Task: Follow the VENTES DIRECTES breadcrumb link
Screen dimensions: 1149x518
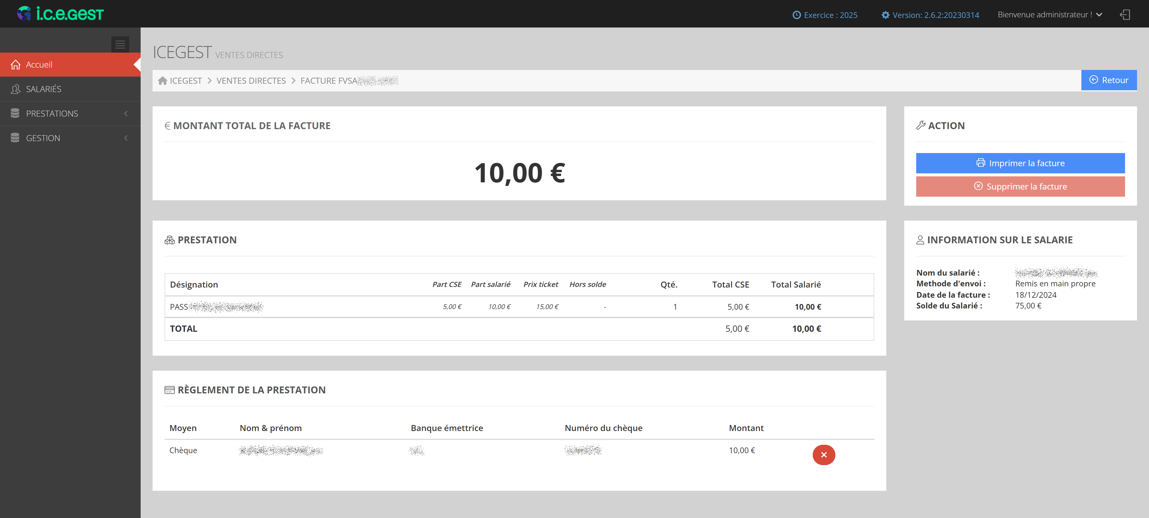Action: pos(251,81)
